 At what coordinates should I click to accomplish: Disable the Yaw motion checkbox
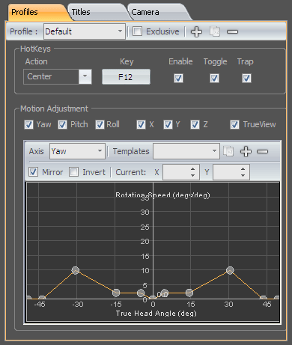[28, 124]
